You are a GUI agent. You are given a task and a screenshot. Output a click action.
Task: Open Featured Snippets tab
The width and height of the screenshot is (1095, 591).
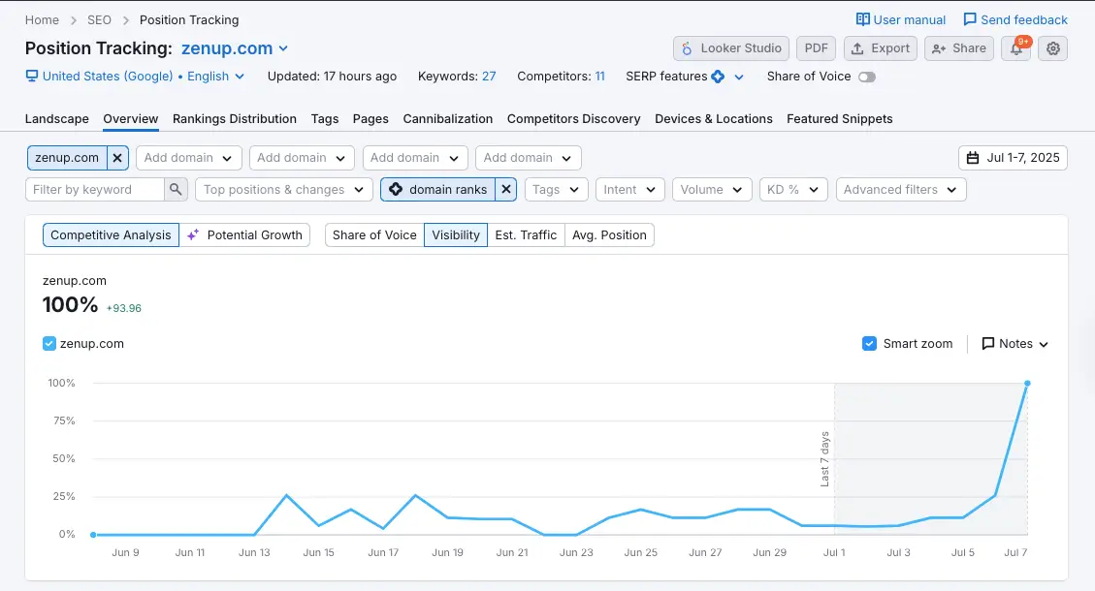(839, 118)
